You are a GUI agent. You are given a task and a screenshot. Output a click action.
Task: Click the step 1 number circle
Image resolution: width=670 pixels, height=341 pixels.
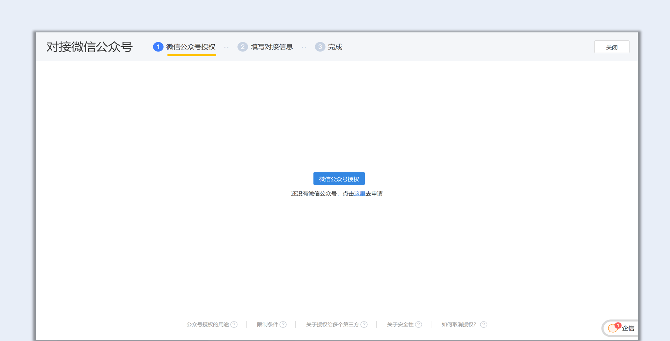click(158, 47)
